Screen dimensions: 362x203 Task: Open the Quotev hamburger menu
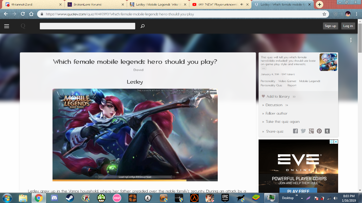tap(7, 26)
